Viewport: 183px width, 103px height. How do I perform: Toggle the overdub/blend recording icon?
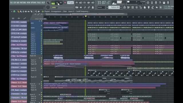(x=89, y=3)
